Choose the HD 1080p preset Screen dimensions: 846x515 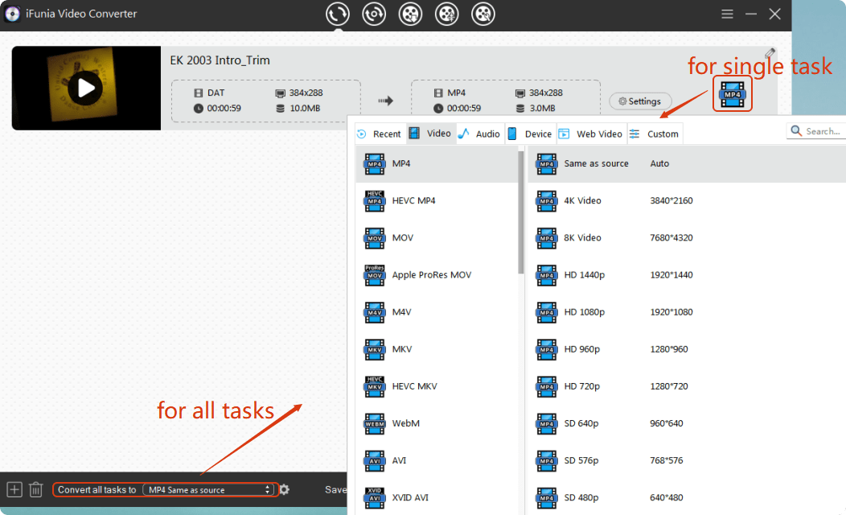pos(585,311)
